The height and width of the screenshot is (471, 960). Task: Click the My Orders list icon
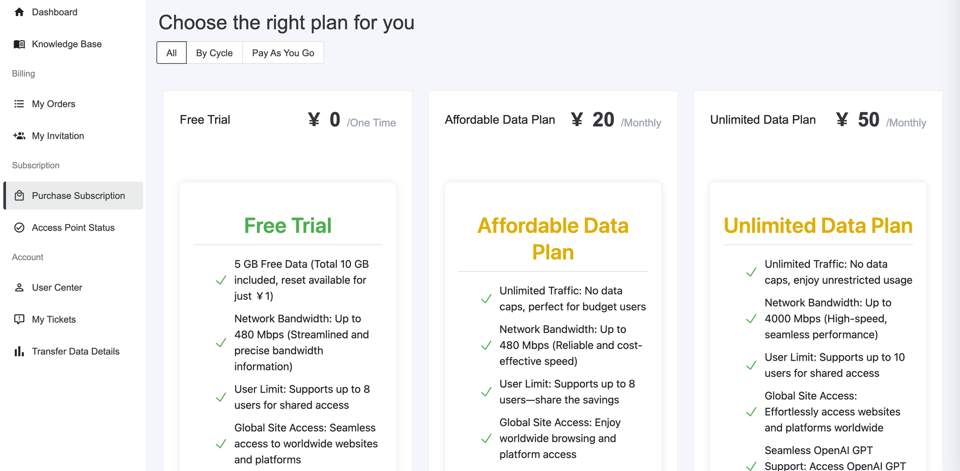19,104
